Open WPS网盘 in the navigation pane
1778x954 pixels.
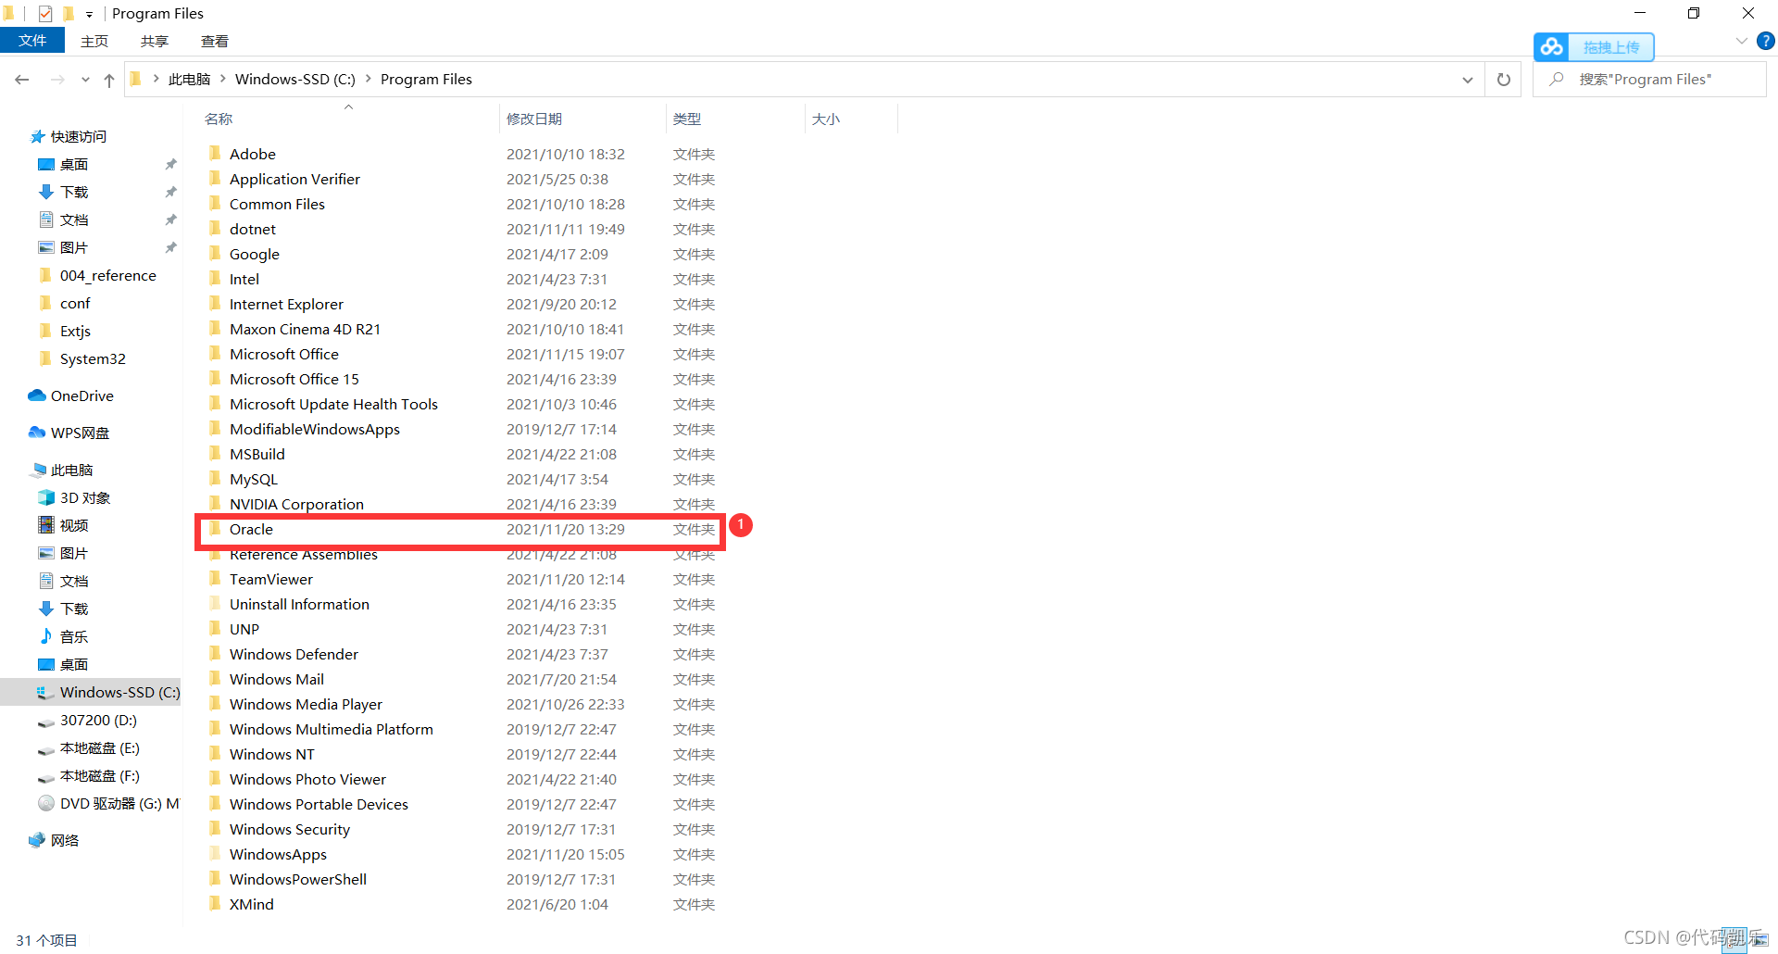click(x=69, y=433)
